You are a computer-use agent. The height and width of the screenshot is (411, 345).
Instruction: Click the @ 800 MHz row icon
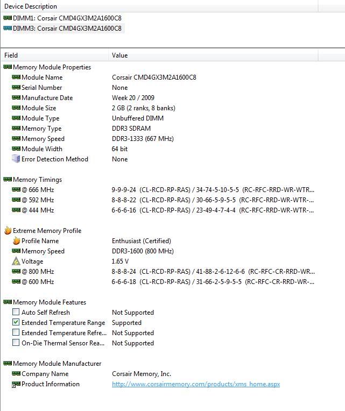16,271
